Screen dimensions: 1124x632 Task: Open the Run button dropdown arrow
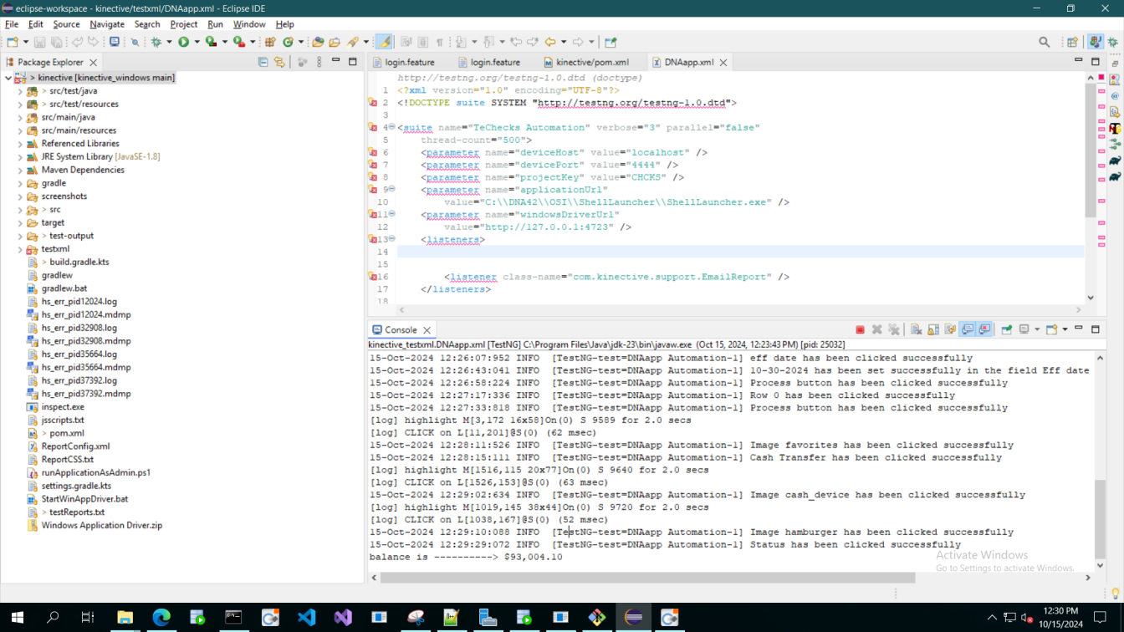tap(197, 42)
